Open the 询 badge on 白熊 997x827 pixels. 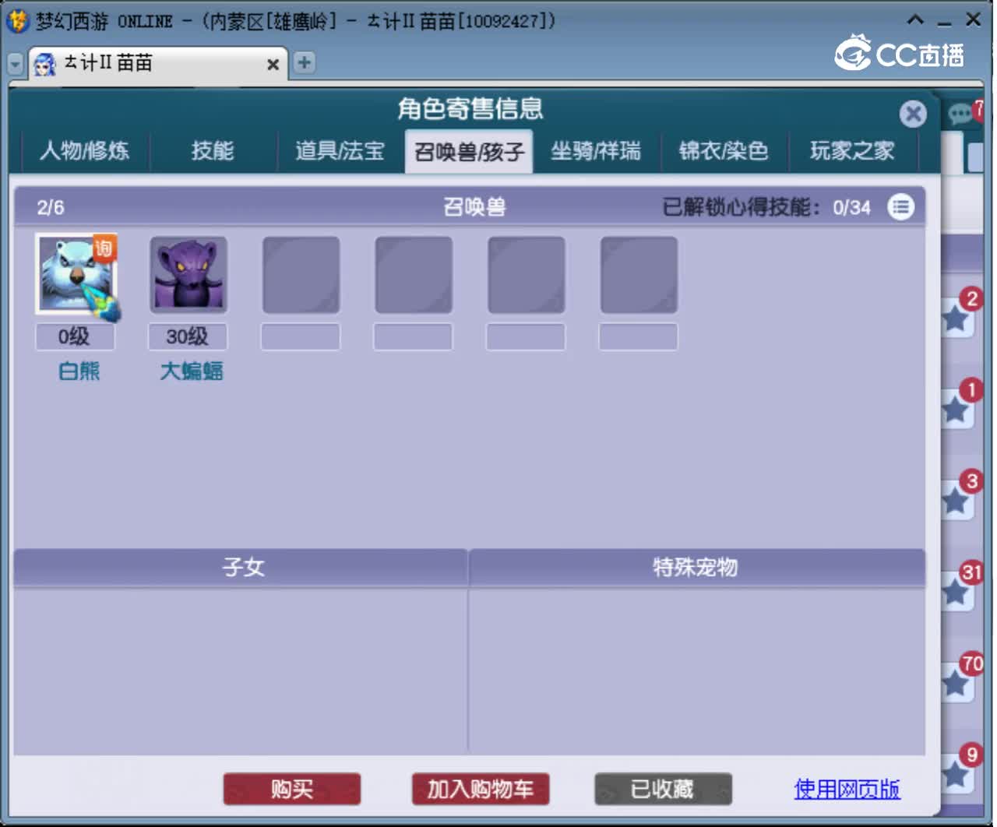point(104,248)
